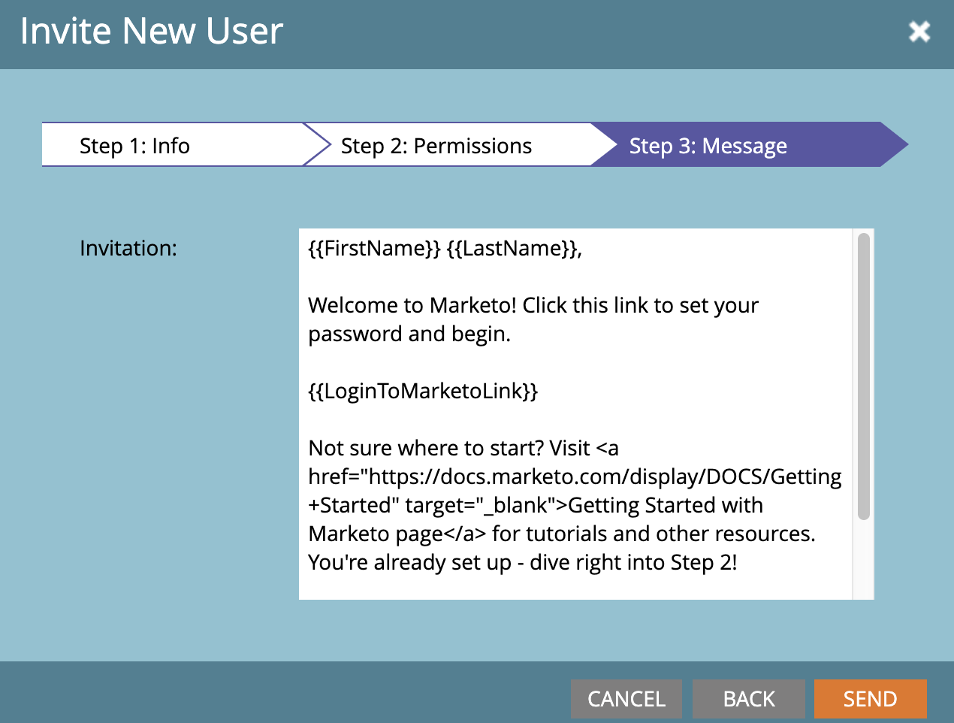Click the Invite New User title
The width and height of the screenshot is (954, 723).
tap(152, 31)
